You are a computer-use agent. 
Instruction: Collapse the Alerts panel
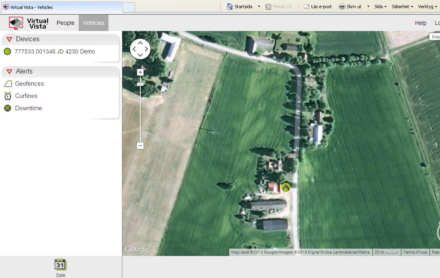pos(9,71)
